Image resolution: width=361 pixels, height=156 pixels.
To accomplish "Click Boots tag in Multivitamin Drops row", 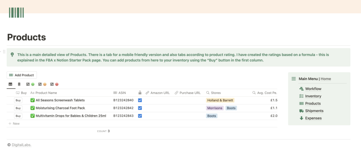I will (212, 116).
